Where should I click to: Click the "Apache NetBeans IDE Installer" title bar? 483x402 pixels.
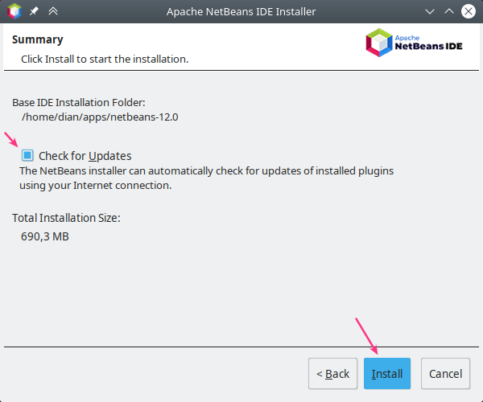pyautogui.click(x=241, y=12)
